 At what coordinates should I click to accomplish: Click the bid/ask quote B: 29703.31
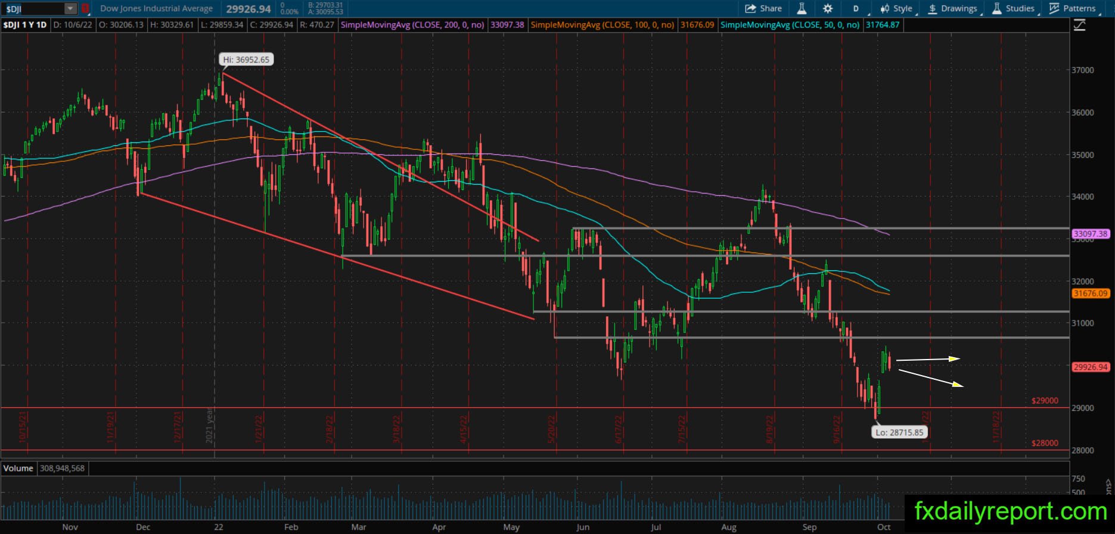click(x=325, y=5)
